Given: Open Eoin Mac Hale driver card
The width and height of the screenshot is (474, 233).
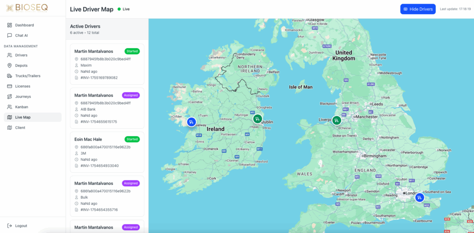Looking at the screenshot, I should [107, 152].
